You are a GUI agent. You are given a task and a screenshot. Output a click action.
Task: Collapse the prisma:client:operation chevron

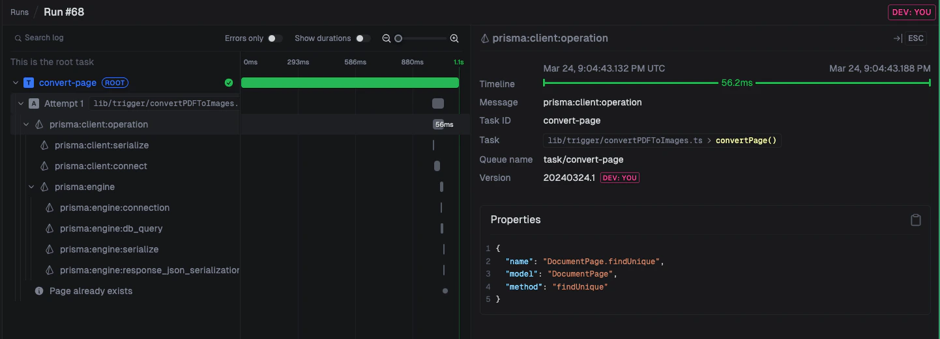pyautogui.click(x=26, y=124)
